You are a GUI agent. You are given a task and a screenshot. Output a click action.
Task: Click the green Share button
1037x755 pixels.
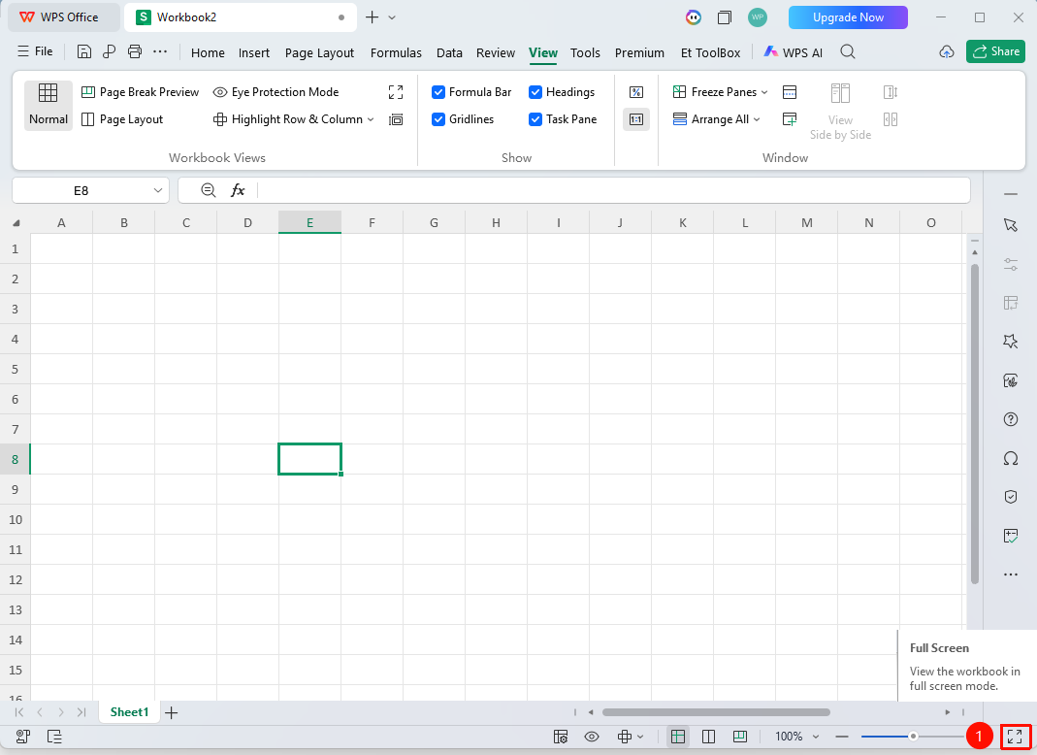click(995, 51)
